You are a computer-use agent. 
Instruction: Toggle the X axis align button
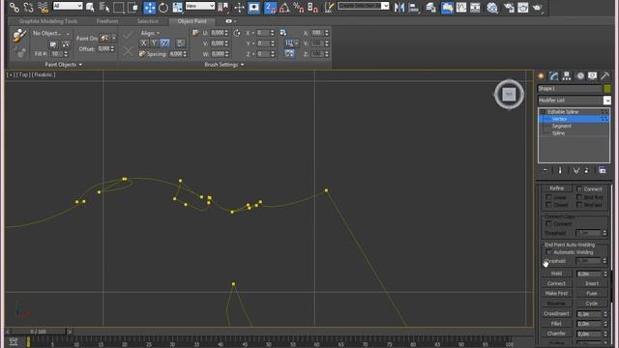point(144,43)
